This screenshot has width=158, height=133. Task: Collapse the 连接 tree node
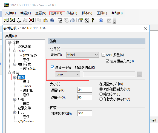[x=9, y=42]
